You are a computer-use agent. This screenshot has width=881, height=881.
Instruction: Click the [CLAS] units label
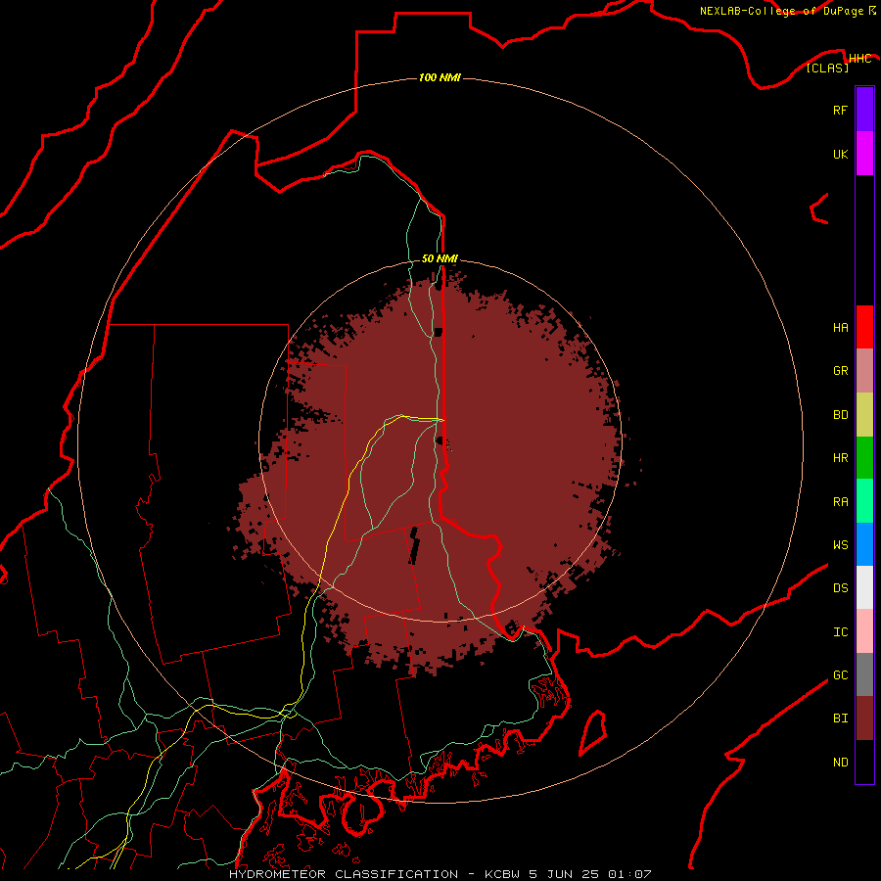[827, 68]
